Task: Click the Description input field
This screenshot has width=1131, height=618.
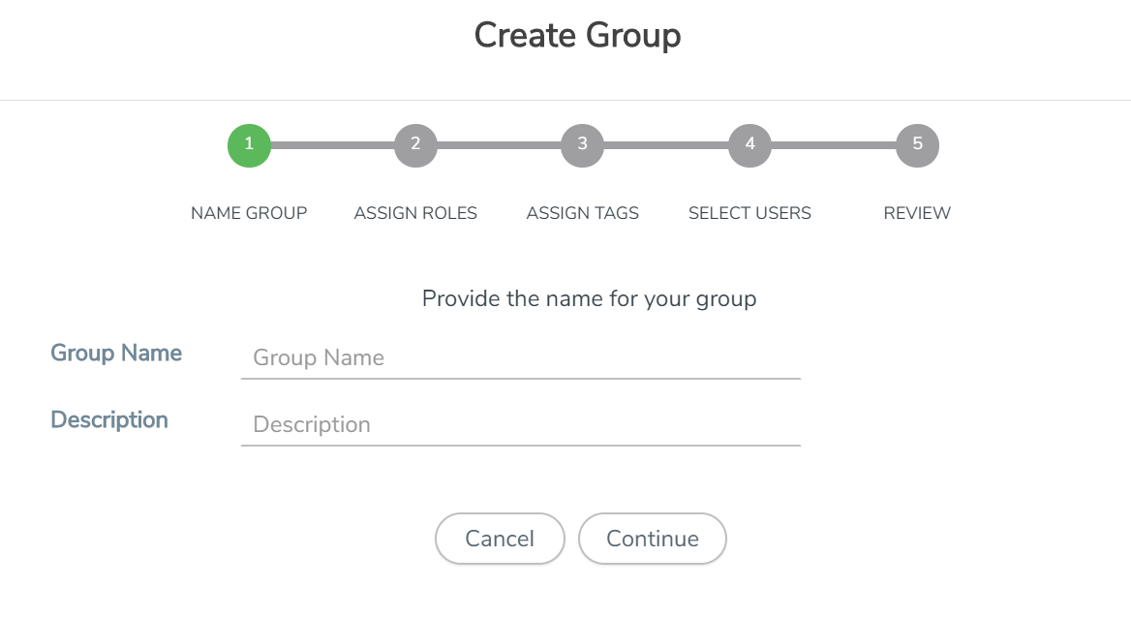Action: point(521,424)
